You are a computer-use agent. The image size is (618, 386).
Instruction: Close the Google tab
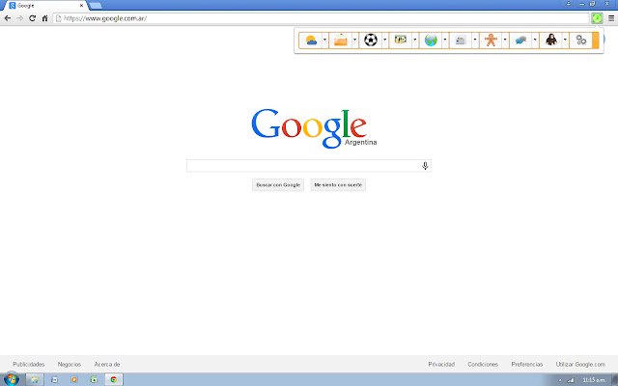click(81, 6)
